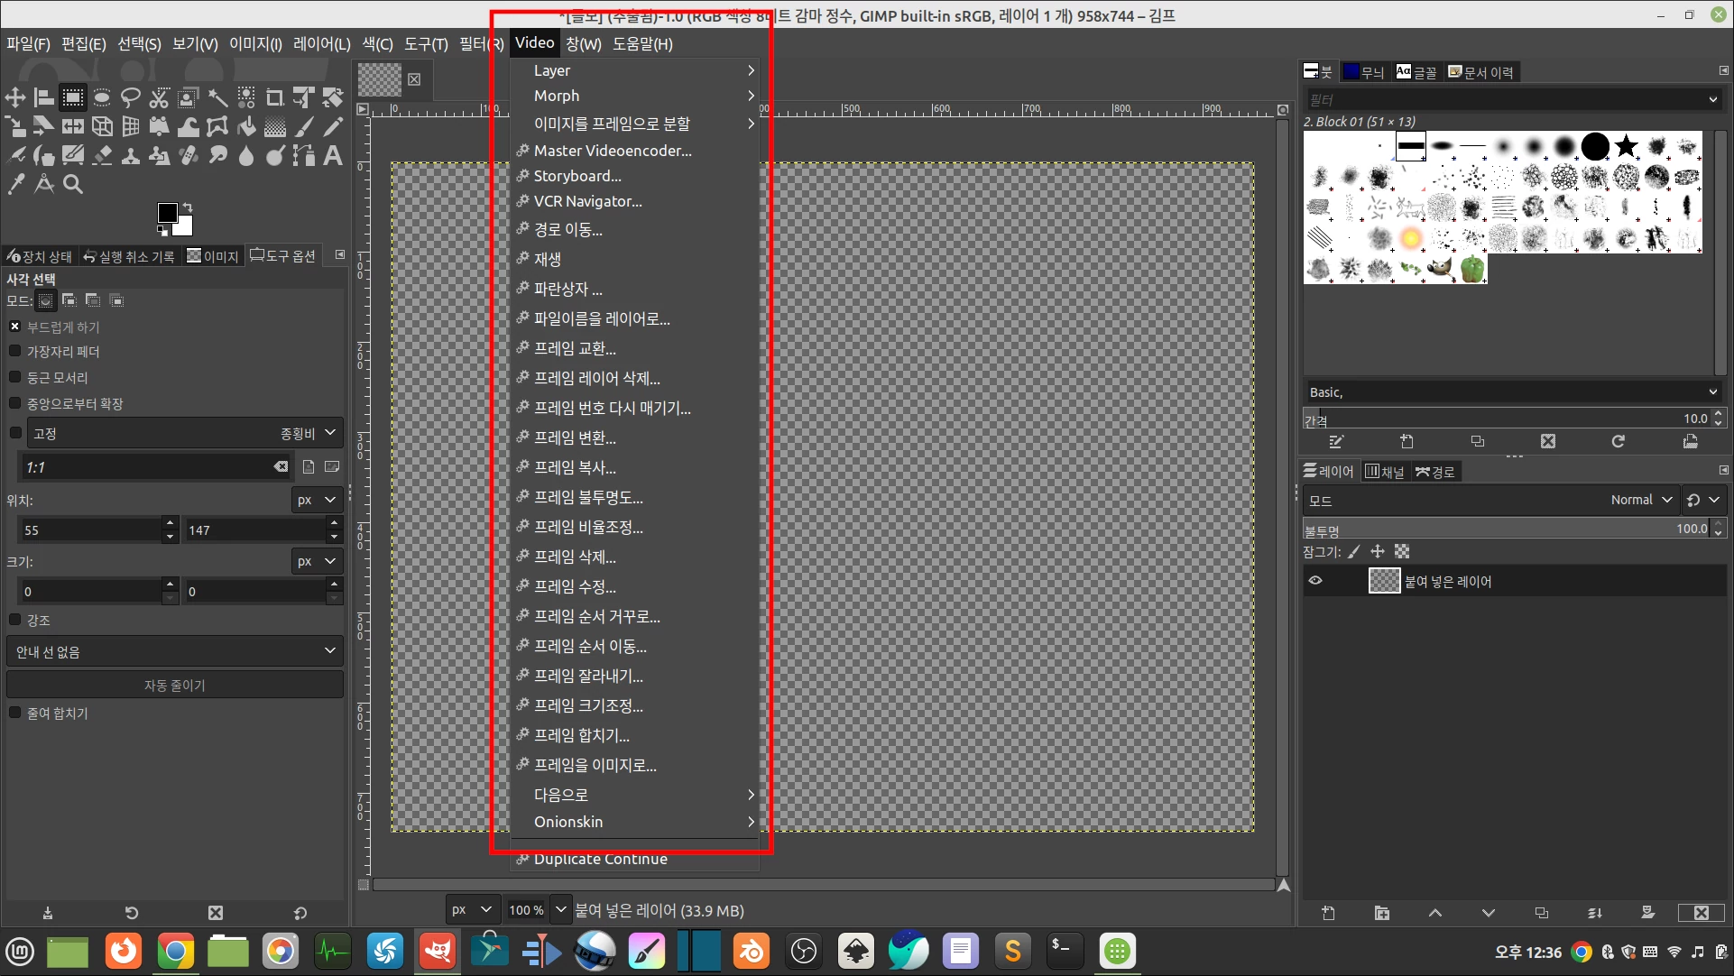This screenshot has height=976, width=1734.
Task: Switch to the 채널 tab
Action: click(x=1385, y=472)
